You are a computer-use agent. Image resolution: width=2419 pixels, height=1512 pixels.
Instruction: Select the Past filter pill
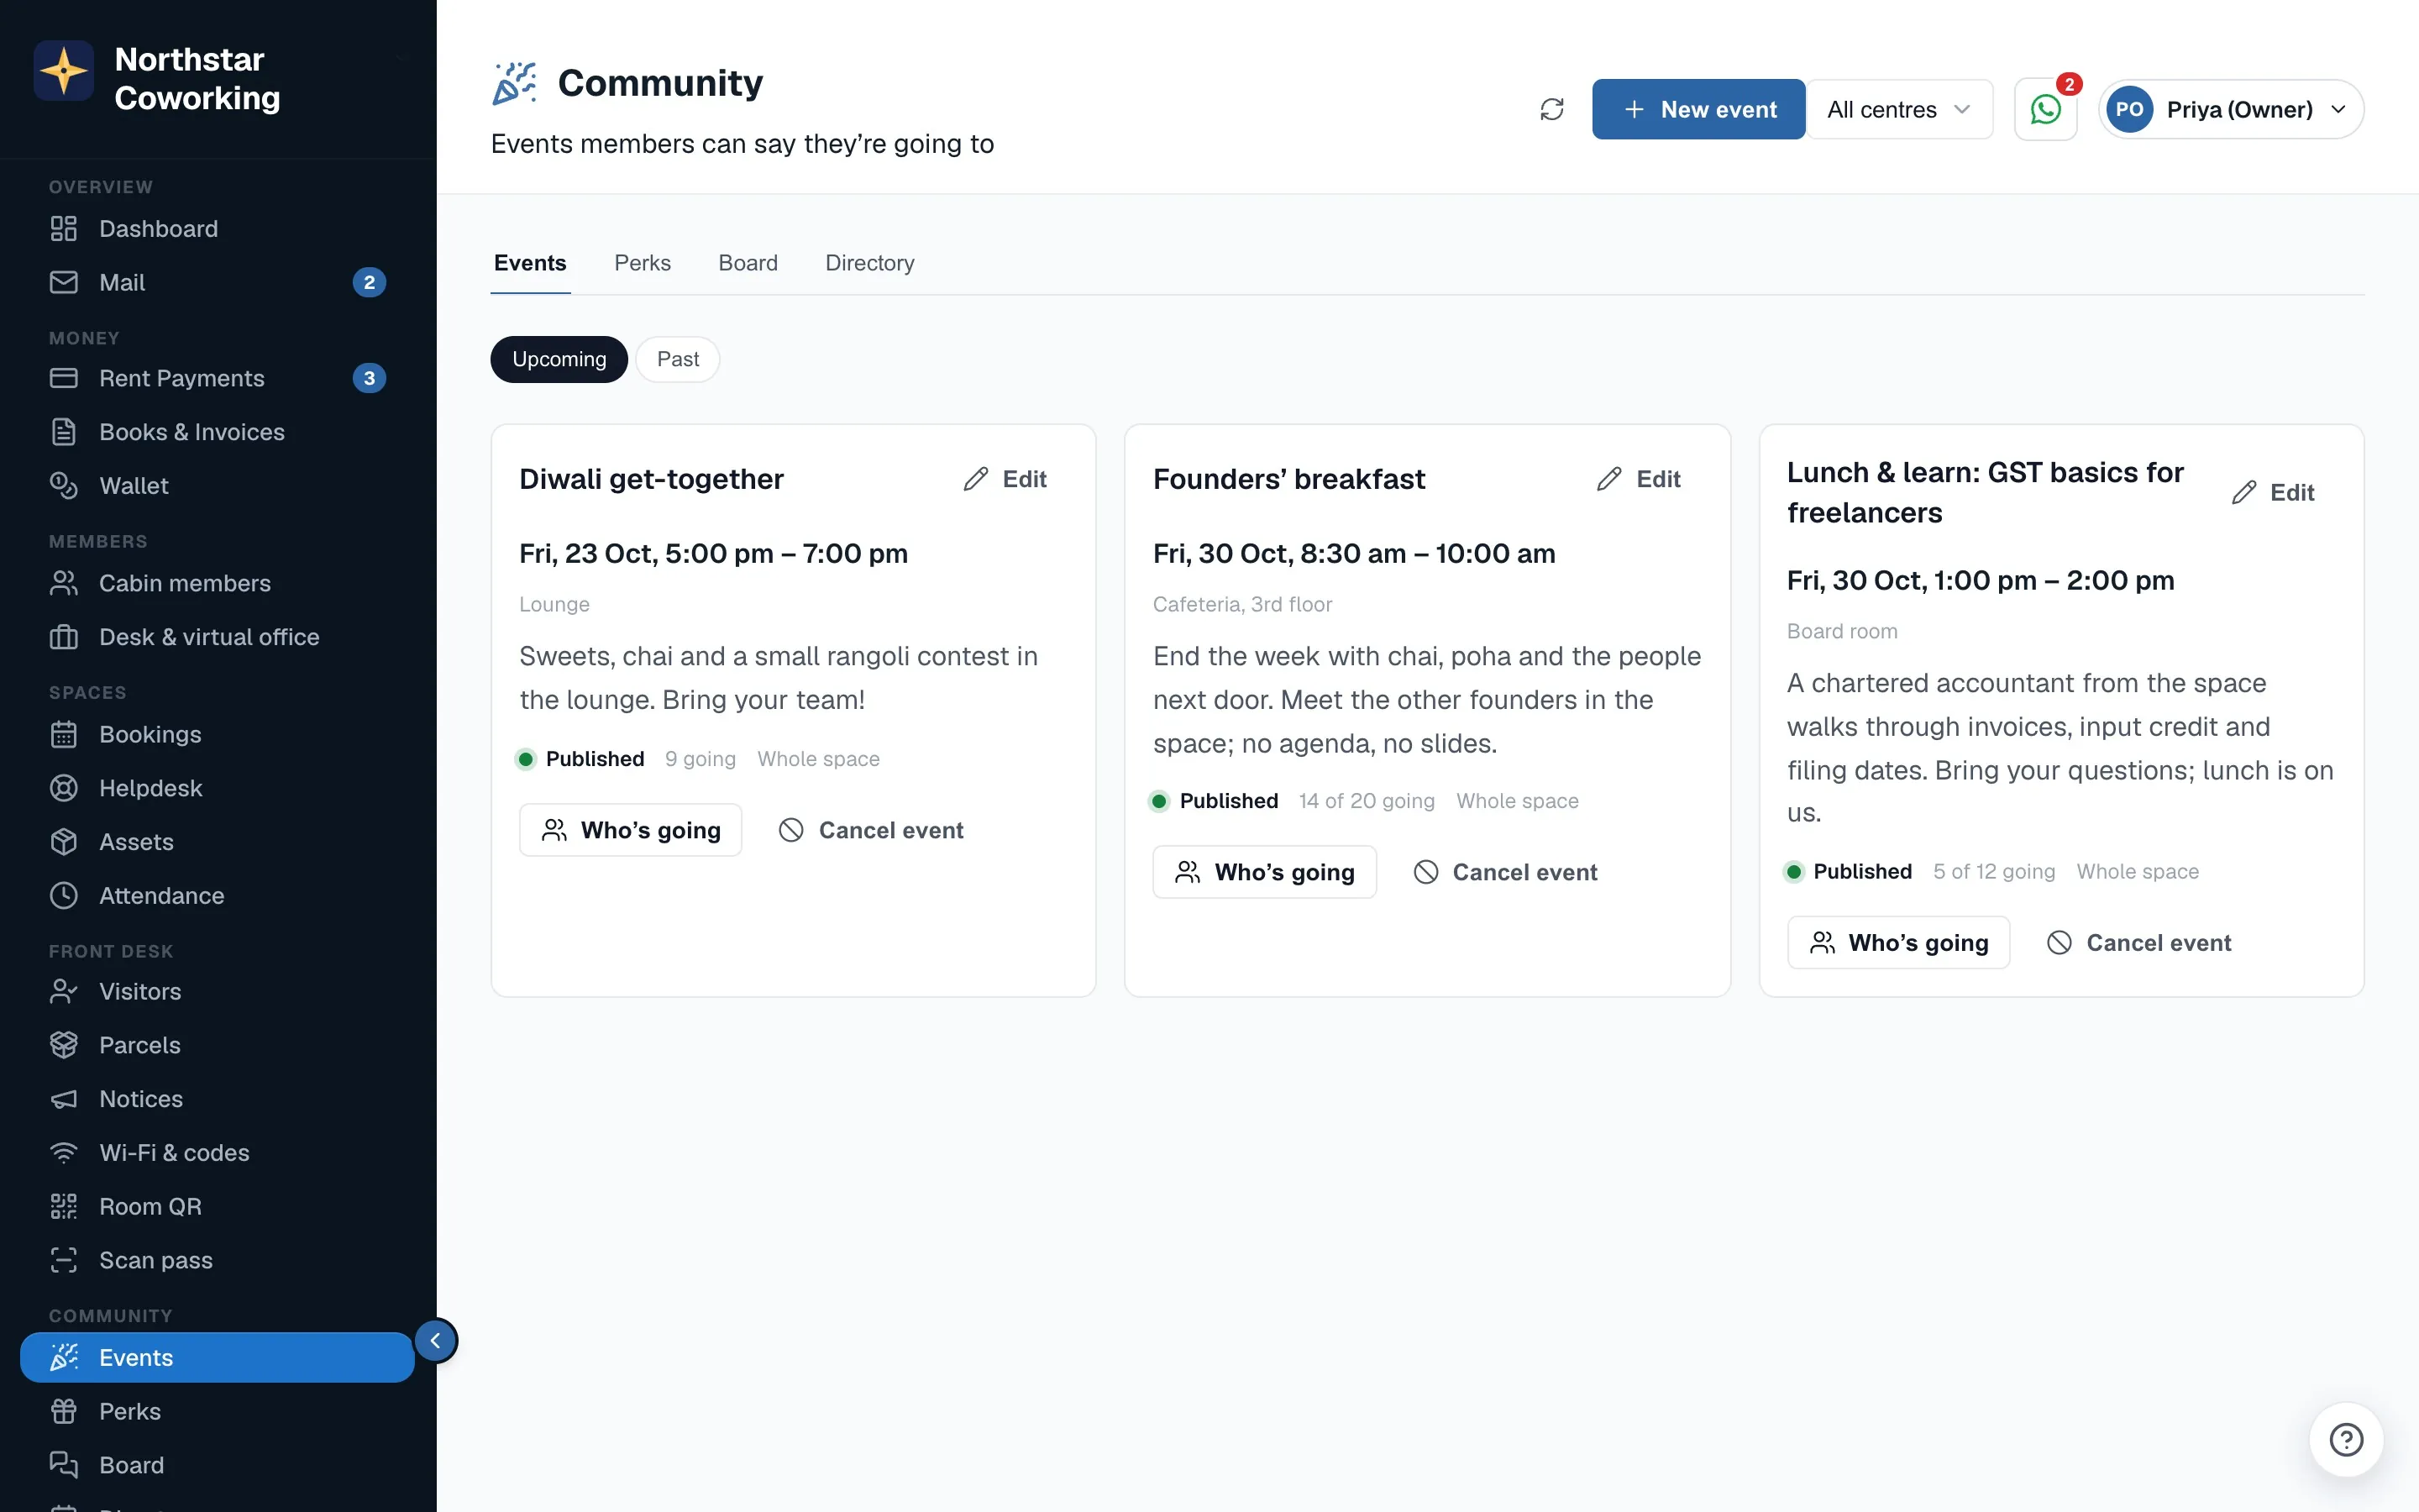(x=678, y=359)
